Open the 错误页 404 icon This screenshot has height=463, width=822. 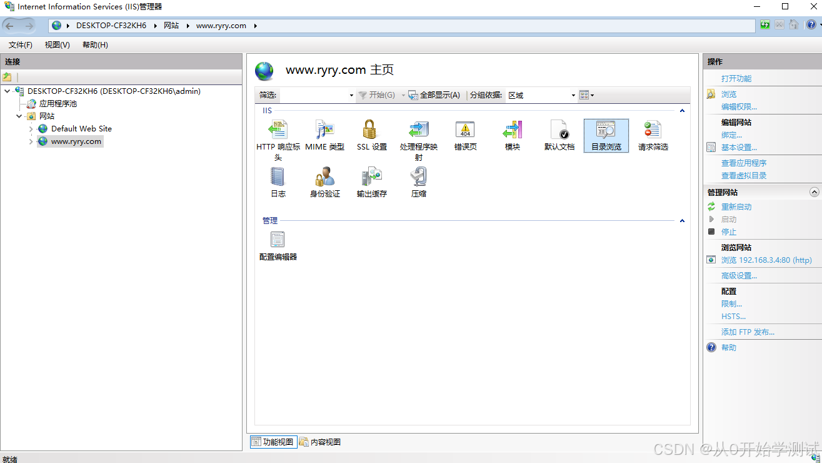coord(465,130)
